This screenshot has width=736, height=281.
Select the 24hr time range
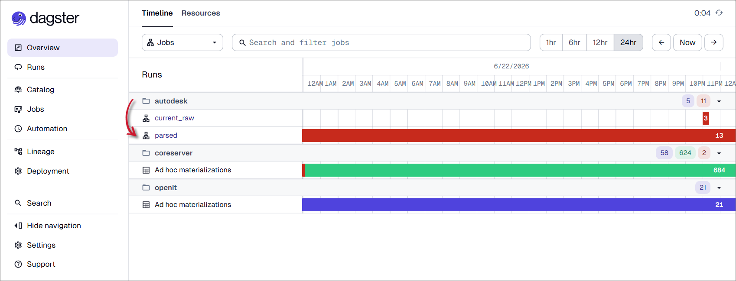coord(628,42)
